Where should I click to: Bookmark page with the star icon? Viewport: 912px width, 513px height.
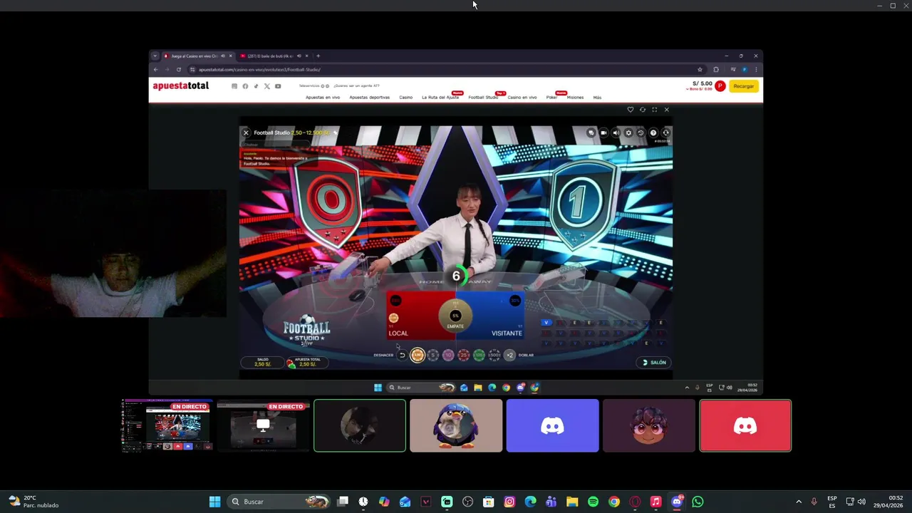[700, 70]
